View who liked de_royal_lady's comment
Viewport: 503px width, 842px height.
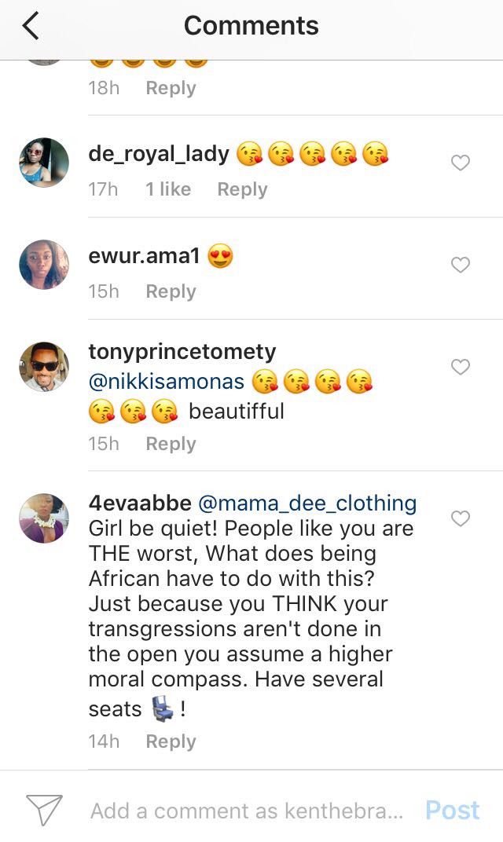tap(168, 189)
